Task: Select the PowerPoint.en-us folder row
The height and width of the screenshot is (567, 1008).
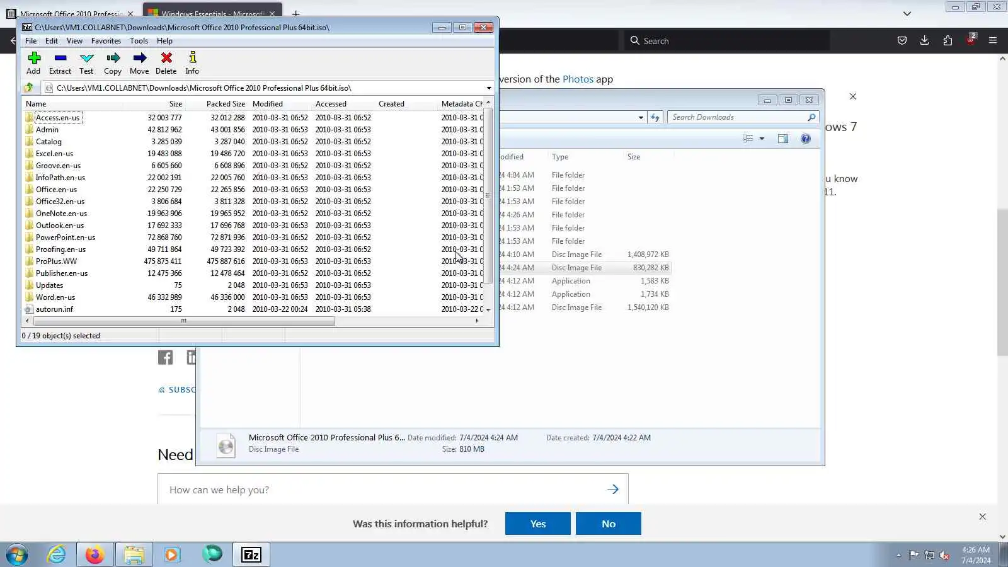Action: pyautogui.click(x=66, y=238)
